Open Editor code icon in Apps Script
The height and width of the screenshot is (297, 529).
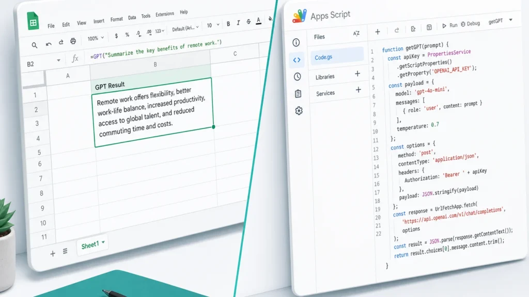click(297, 60)
